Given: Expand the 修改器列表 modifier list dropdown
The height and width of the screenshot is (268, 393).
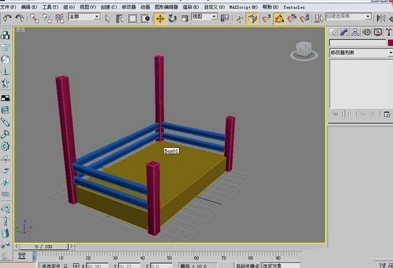Looking at the screenshot, I should 361,53.
